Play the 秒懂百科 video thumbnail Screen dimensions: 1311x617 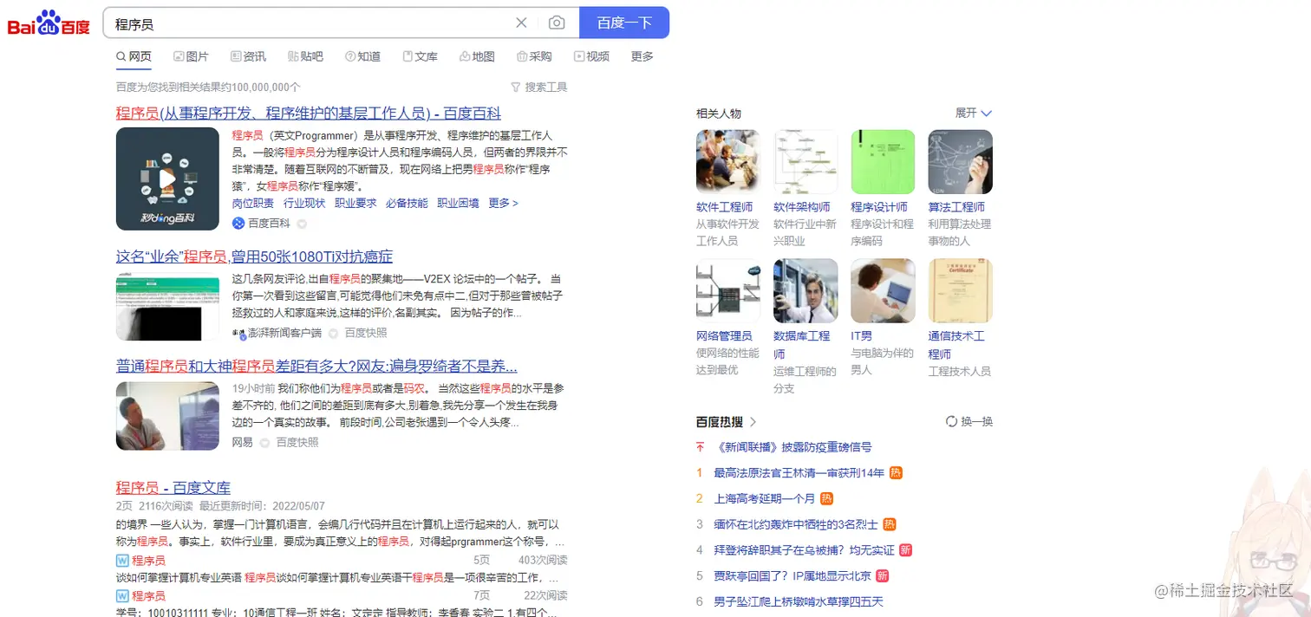pos(167,179)
